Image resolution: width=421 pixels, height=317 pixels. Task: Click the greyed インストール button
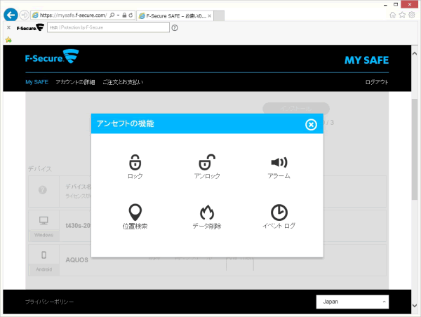(x=296, y=109)
